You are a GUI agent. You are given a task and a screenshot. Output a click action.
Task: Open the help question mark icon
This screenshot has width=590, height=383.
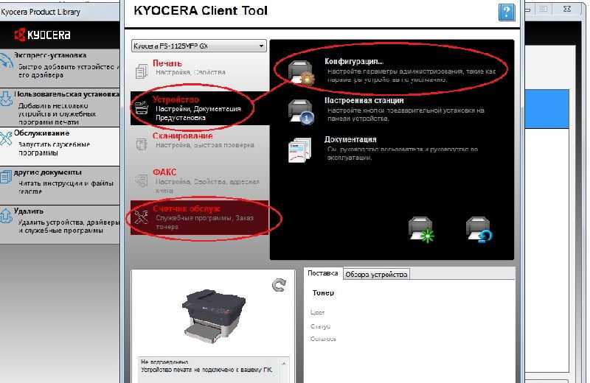click(507, 12)
